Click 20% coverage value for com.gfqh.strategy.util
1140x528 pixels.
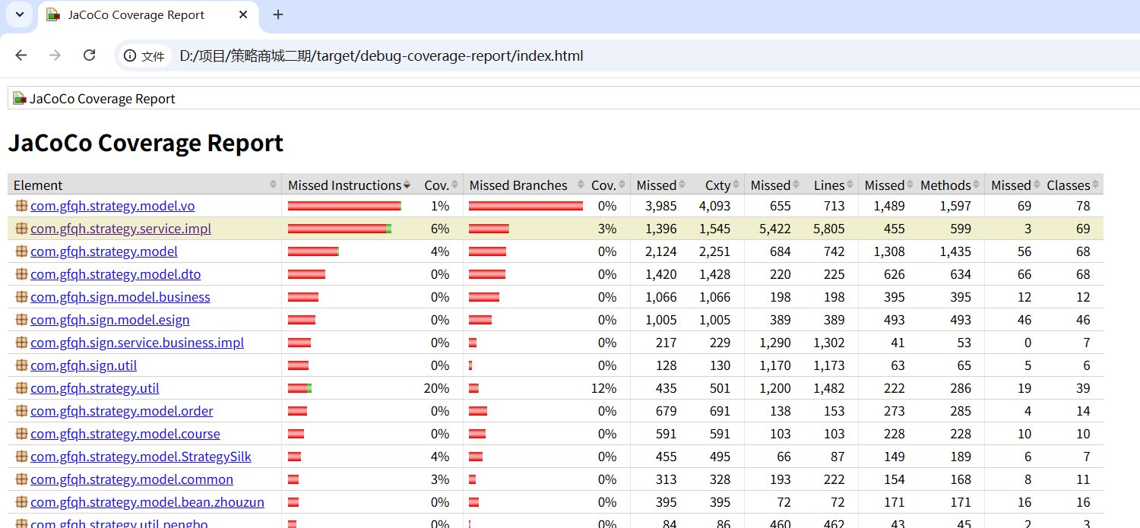(436, 388)
